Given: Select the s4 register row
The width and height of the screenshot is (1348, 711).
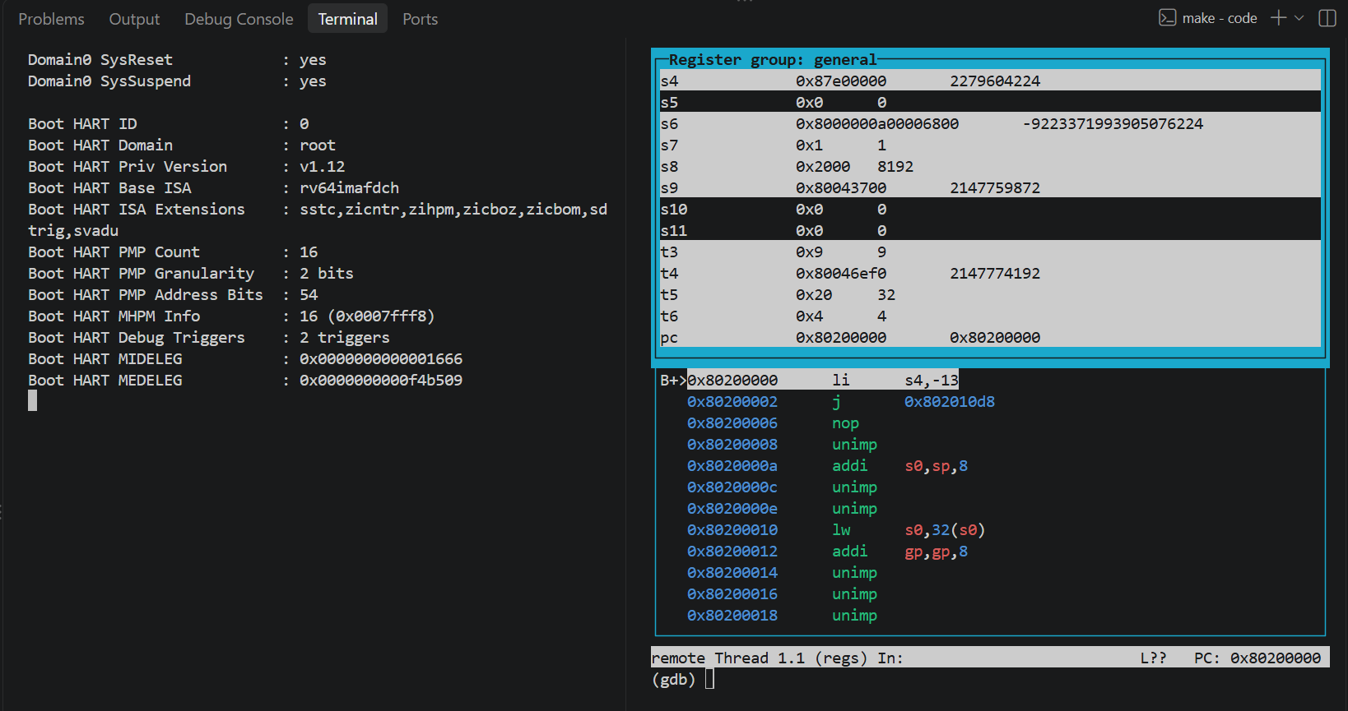Looking at the screenshot, I should [x=990, y=81].
